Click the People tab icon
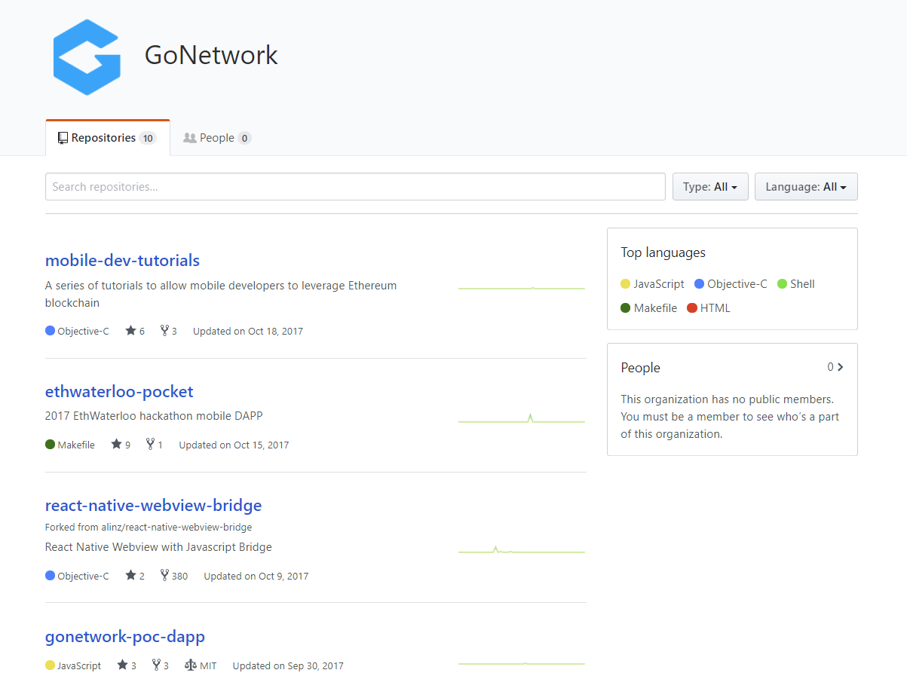The height and width of the screenshot is (673, 907). coord(190,138)
